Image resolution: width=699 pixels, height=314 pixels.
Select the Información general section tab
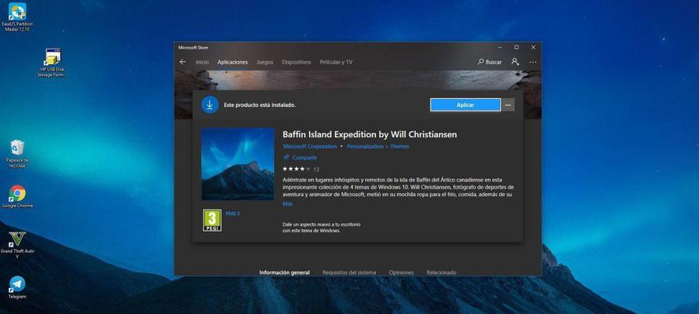[285, 272]
